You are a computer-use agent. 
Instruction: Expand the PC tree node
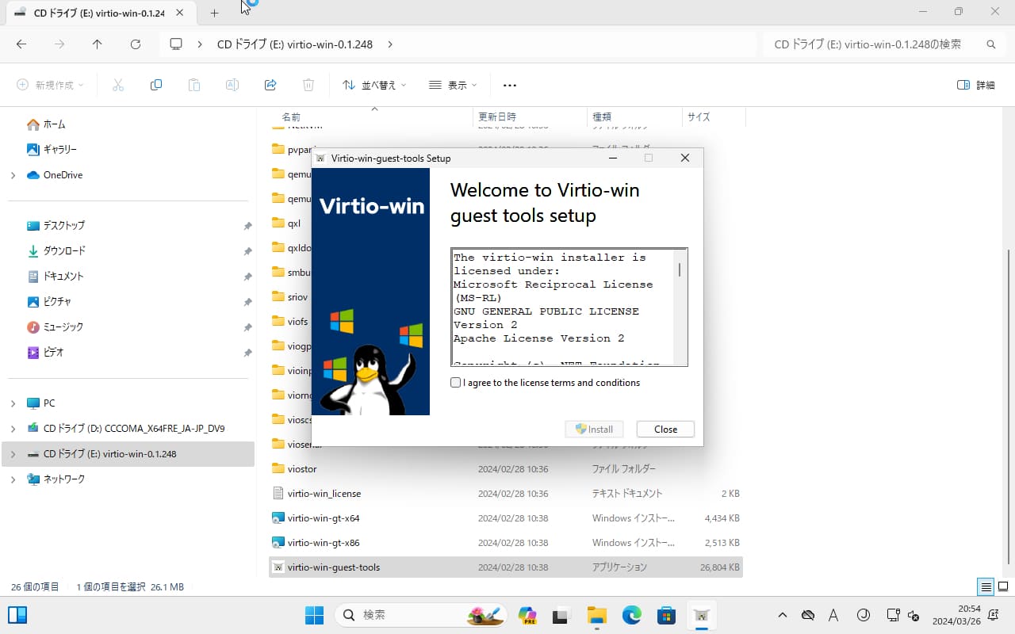click(13, 403)
